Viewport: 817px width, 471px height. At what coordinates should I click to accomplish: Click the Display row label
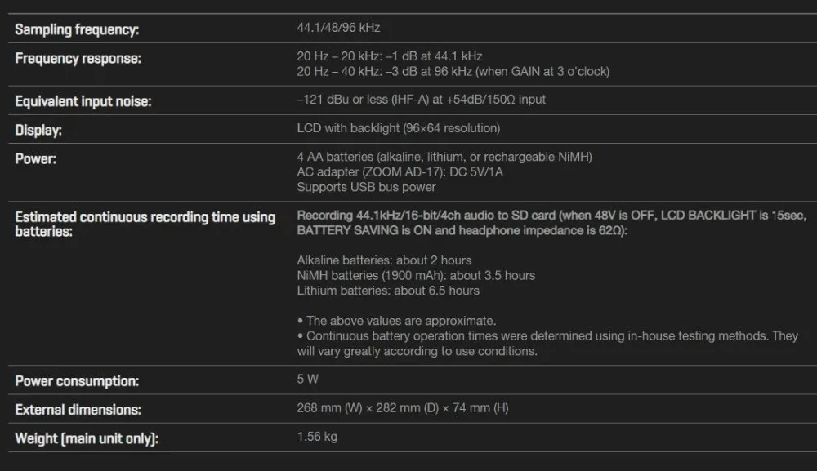[38, 130]
